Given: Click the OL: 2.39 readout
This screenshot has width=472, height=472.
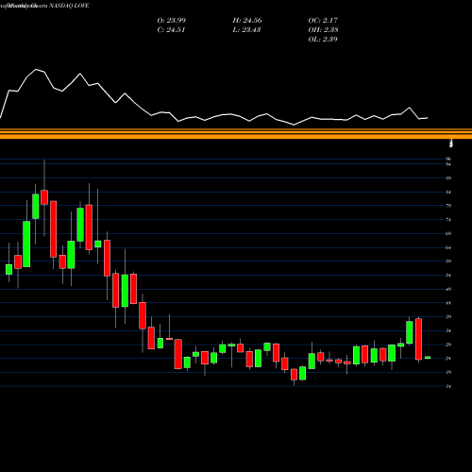Looking at the screenshot, I should point(323,40).
